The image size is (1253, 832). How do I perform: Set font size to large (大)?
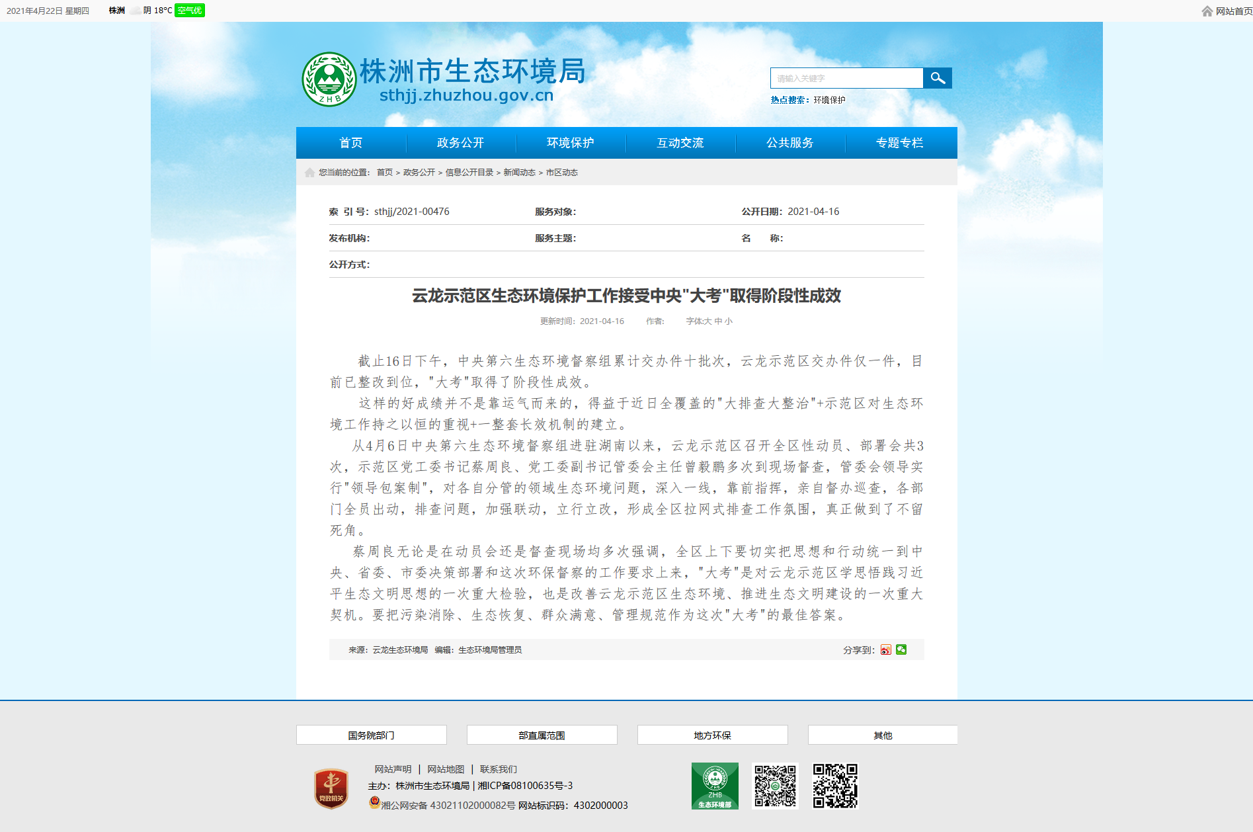click(x=707, y=321)
